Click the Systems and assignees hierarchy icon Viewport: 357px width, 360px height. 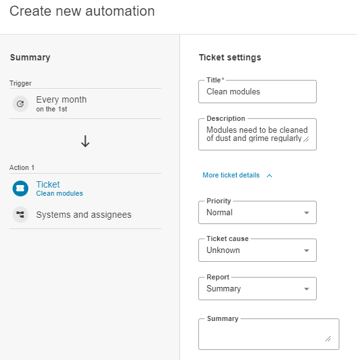coord(20,215)
